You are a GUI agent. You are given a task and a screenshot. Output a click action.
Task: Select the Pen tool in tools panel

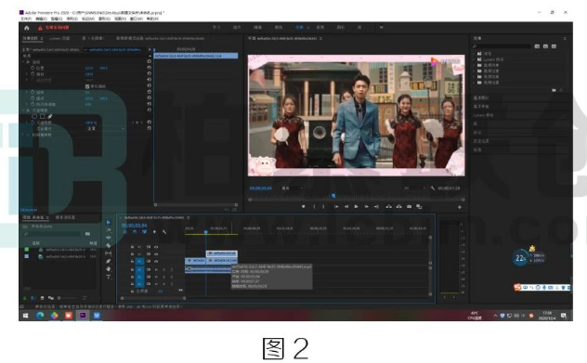point(109,261)
